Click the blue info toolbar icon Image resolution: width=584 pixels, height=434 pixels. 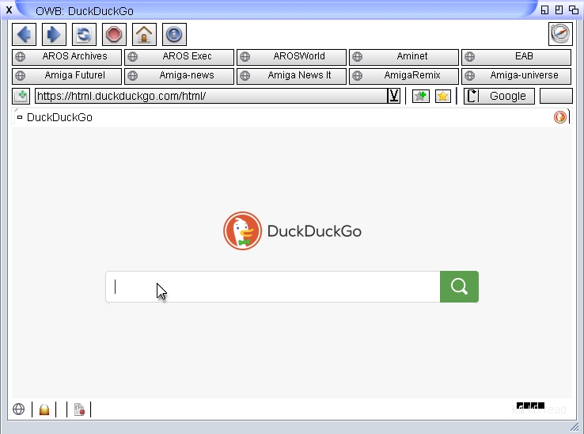pos(174,35)
